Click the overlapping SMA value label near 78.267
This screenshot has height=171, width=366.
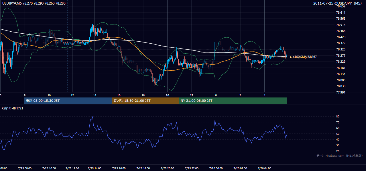pos(303,57)
